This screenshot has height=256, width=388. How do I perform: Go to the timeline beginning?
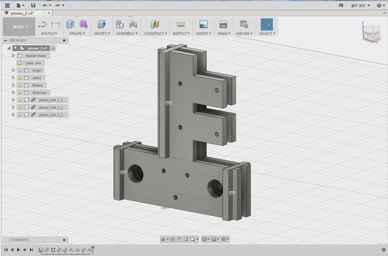pos(6,250)
